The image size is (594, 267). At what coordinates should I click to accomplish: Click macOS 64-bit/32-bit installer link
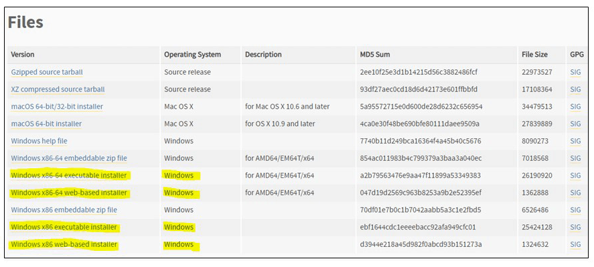(x=57, y=107)
